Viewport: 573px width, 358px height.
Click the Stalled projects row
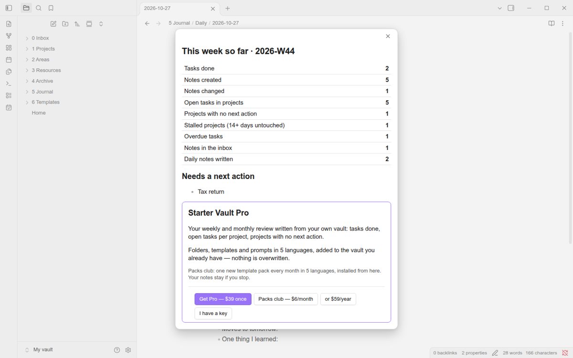pos(286,125)
